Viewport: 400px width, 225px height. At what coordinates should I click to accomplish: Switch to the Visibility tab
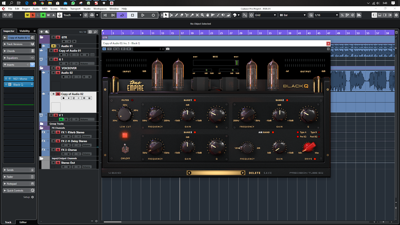click(24, 31)
